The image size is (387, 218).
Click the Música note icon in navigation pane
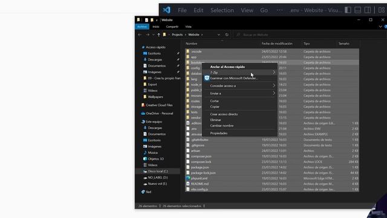tap(145, 153)
